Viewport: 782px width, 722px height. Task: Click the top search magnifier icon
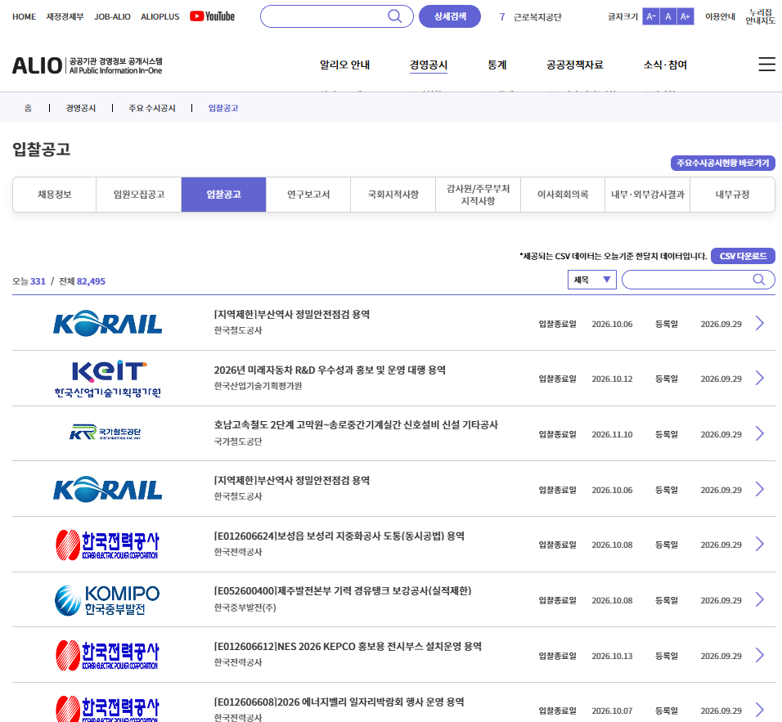pyautogui.click(x=394, y=16)
